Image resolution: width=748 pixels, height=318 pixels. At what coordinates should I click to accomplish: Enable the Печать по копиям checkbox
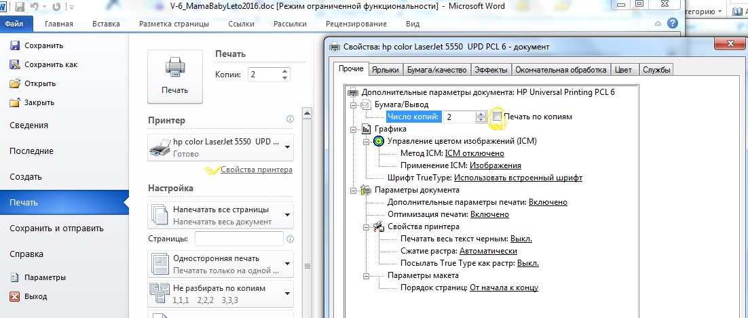pos(498,117)
